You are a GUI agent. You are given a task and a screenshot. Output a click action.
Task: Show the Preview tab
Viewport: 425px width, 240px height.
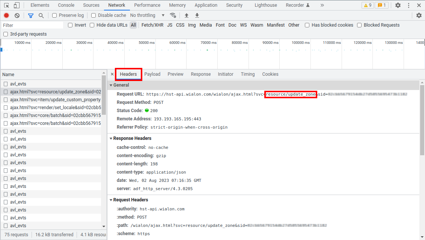click(175, 74)
